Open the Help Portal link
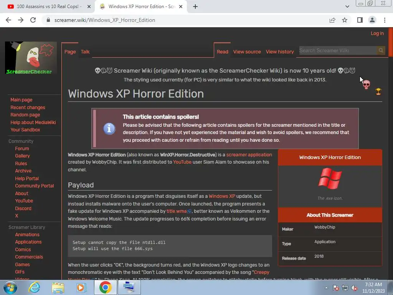Image resolution: width=393 pixels, height=295 pixels. pyautogui.click(x=27, y=179)
